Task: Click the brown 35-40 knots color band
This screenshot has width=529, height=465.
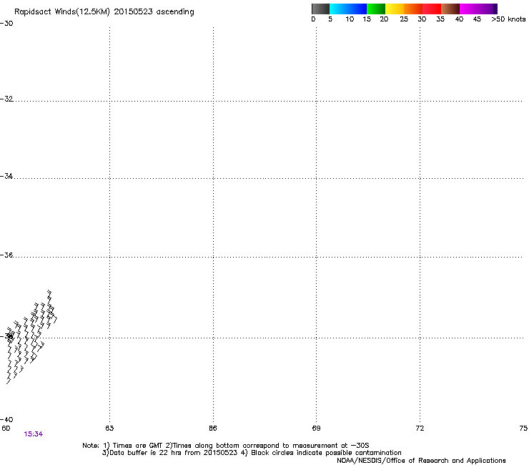Action: 450,9
